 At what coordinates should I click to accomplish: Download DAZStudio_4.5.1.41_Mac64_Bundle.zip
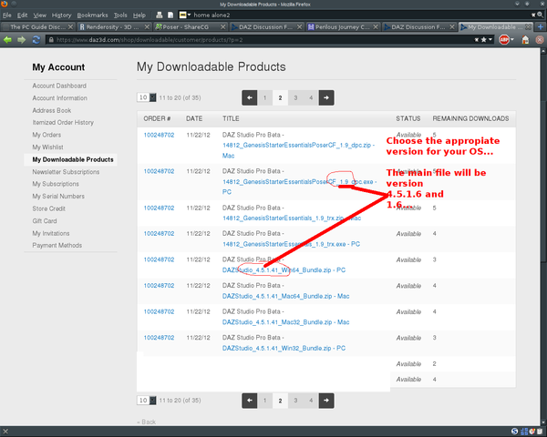285,296
